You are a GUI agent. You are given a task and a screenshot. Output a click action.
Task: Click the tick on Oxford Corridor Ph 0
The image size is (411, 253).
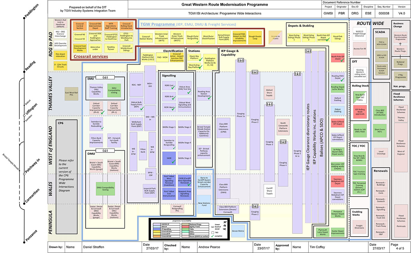point(102,112)
